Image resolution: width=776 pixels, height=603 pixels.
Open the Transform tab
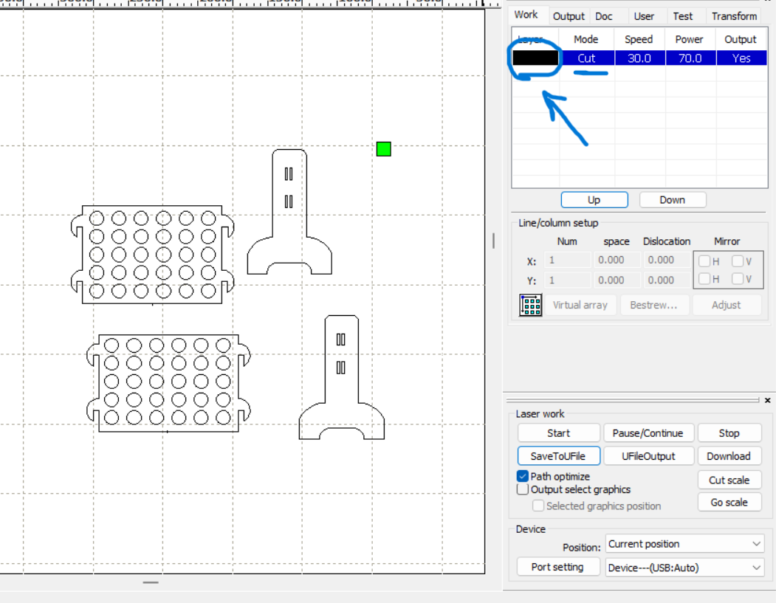(x=734, y=16)
